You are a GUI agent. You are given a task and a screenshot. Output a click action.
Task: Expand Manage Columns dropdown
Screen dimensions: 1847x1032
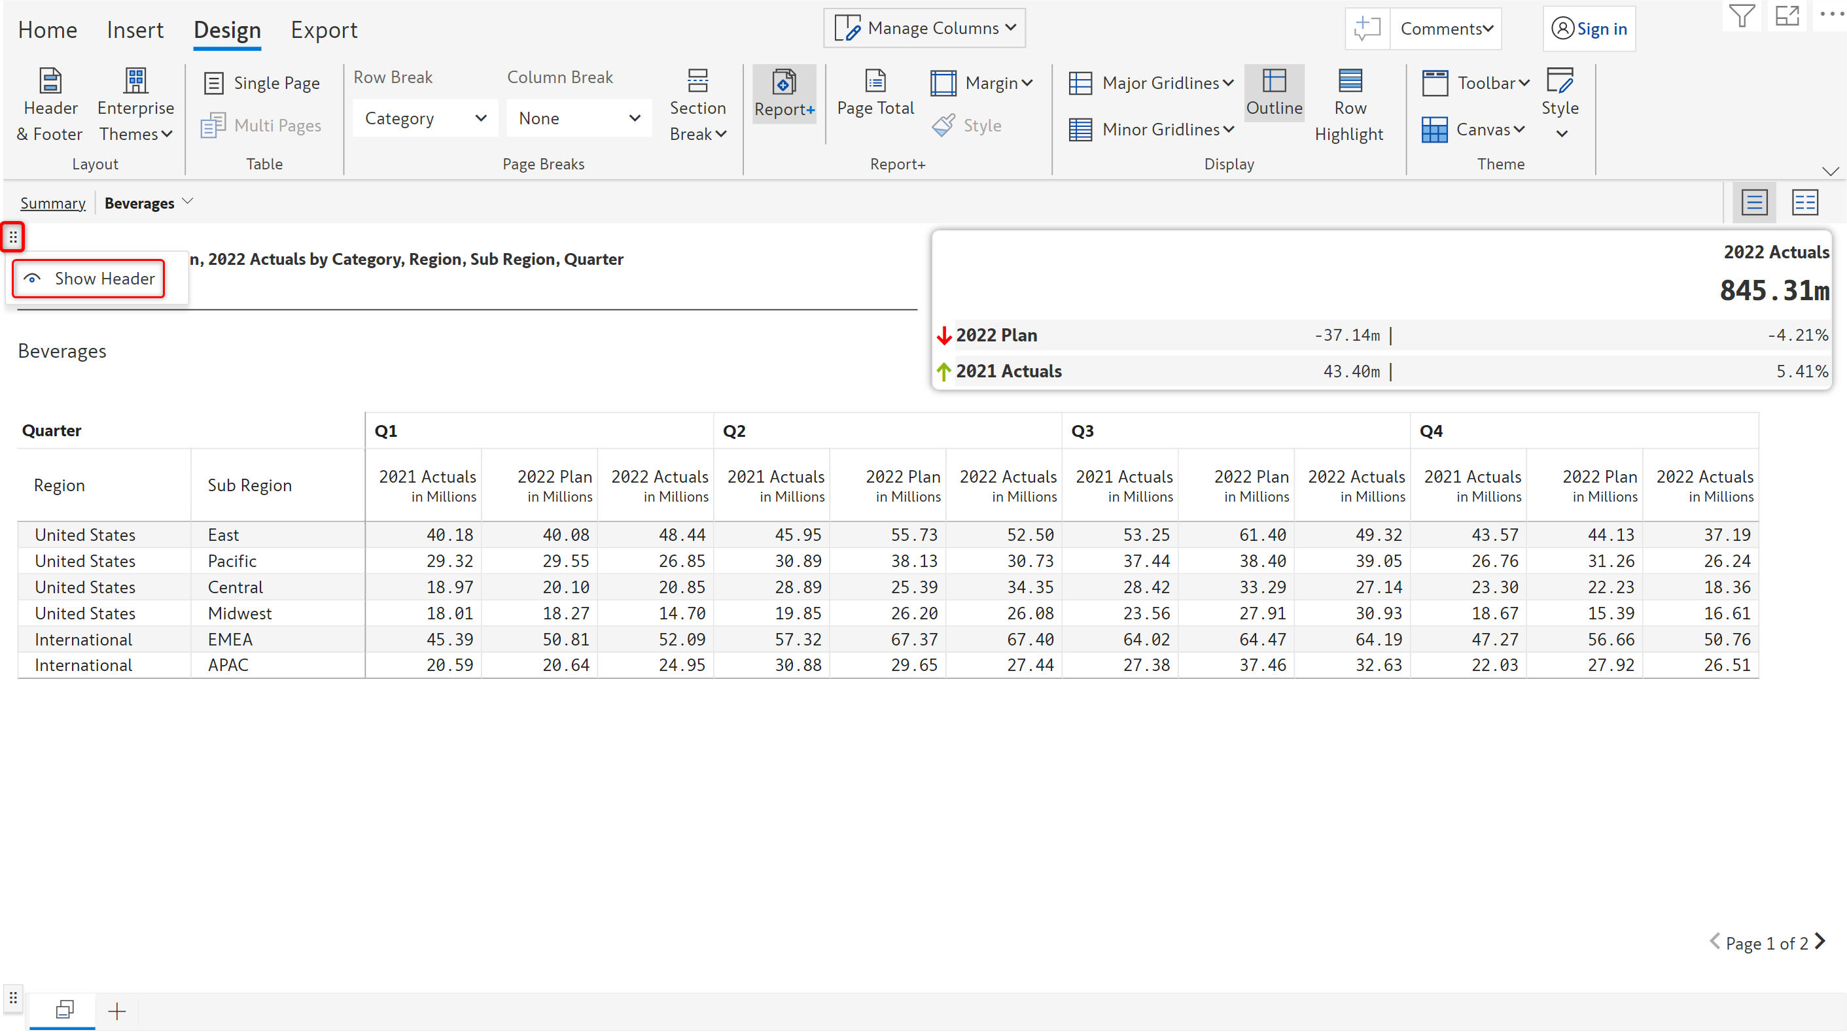click(924, 29)
